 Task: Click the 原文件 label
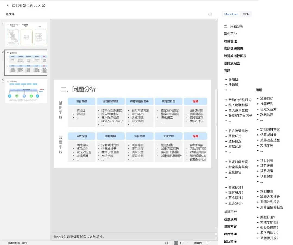[x=10, y=14]
